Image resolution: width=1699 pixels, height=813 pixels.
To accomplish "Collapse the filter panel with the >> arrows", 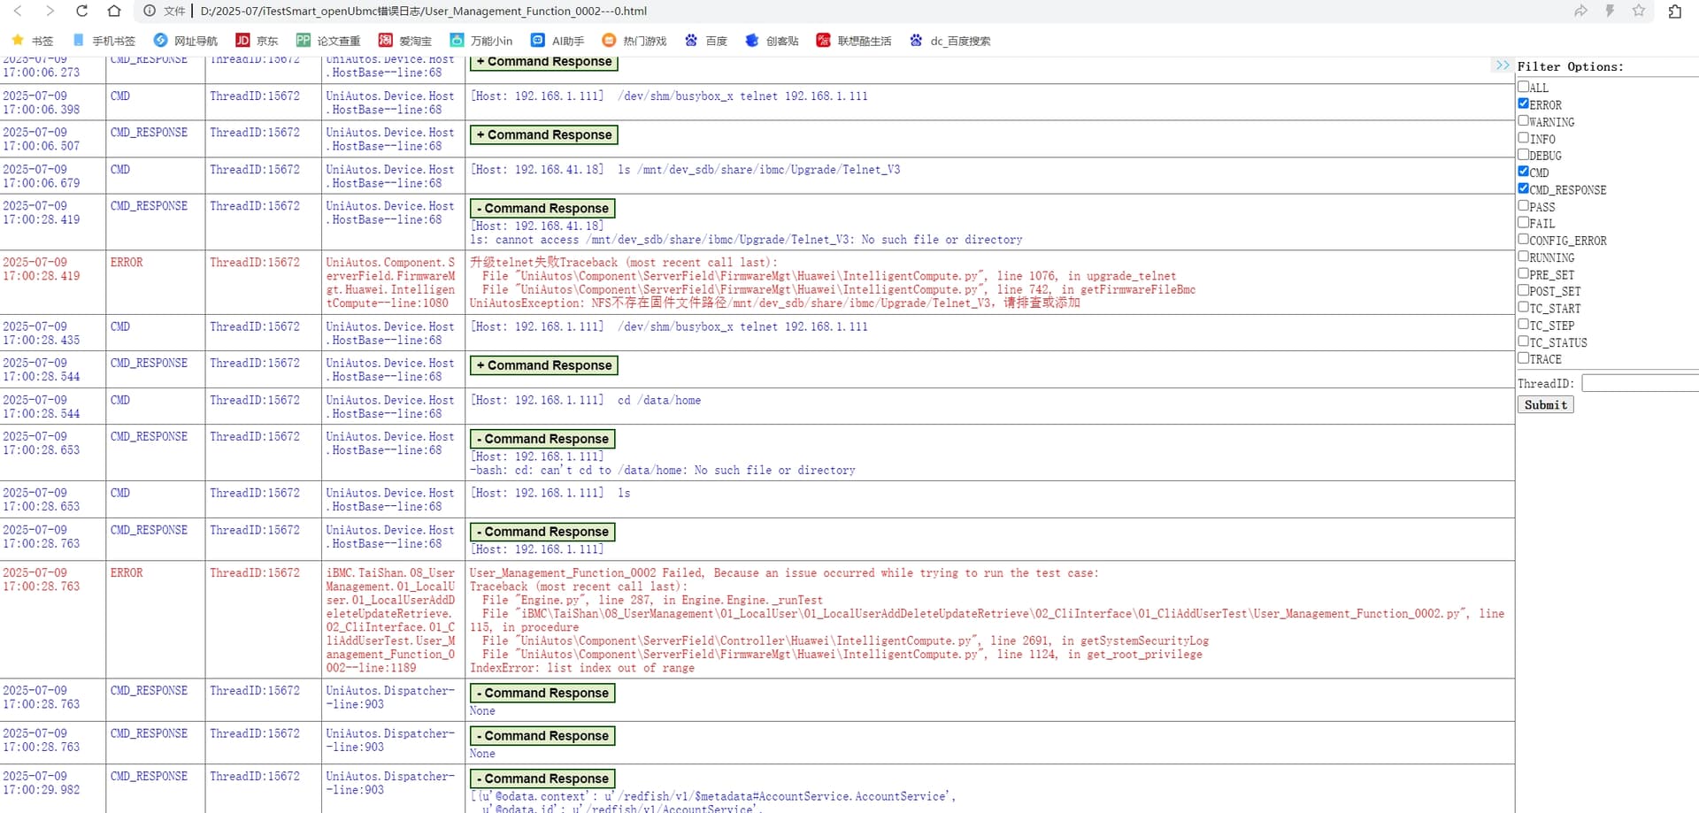I will tap(1502, 65).
